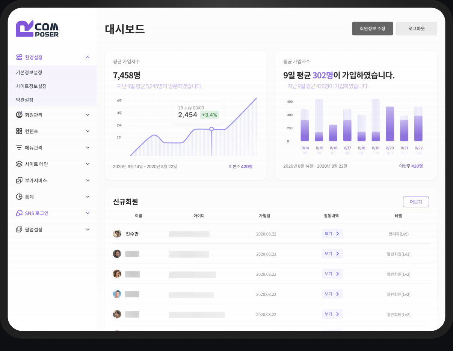This screenshot has width=453, height=351.
Task: Expand the 팝업설정 chevron
Action: click(x=88, y=229)
